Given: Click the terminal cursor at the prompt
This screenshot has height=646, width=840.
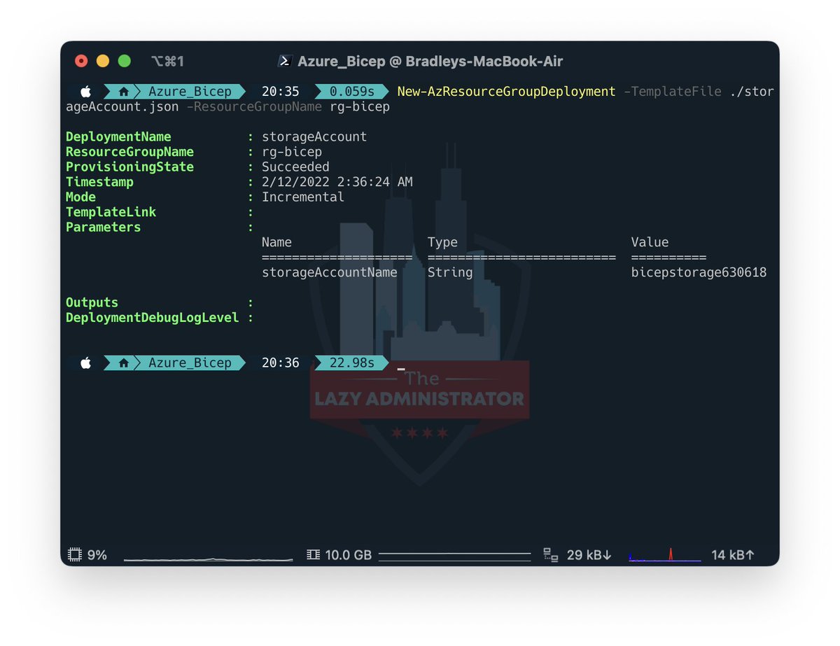Looking at the screenshot, I should (x=401, y=367).
